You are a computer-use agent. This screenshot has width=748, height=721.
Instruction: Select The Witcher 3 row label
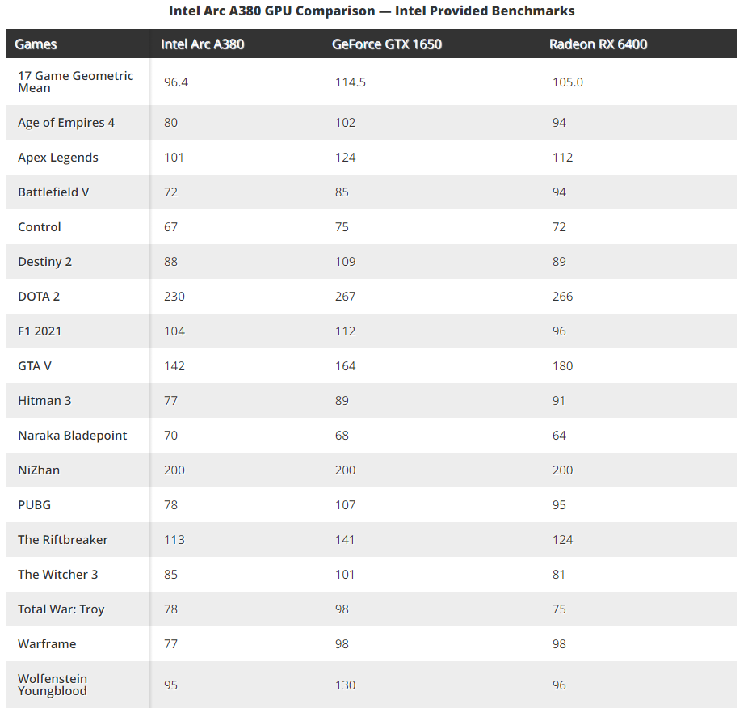pos(58,575)
